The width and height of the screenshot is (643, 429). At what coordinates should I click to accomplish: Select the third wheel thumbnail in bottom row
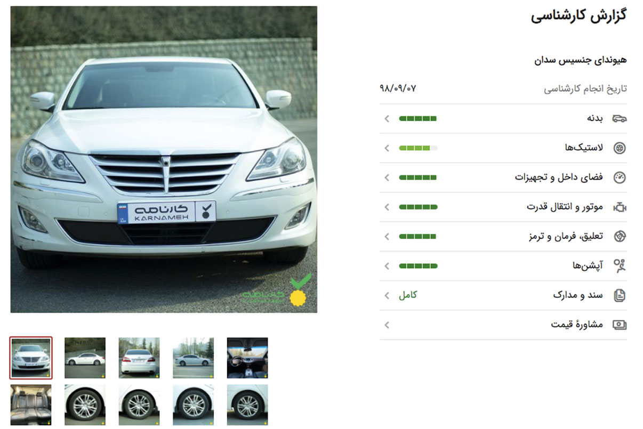coord(193,405)
